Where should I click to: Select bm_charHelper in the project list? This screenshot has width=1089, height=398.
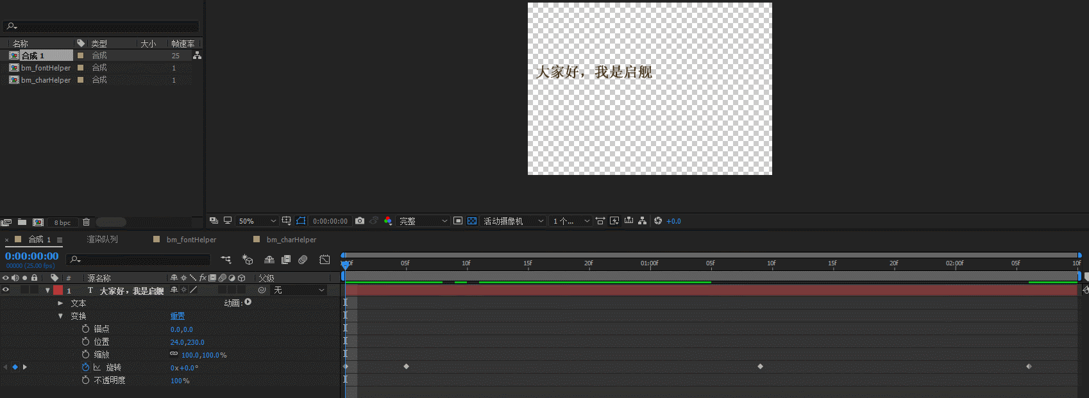(46, 80)
